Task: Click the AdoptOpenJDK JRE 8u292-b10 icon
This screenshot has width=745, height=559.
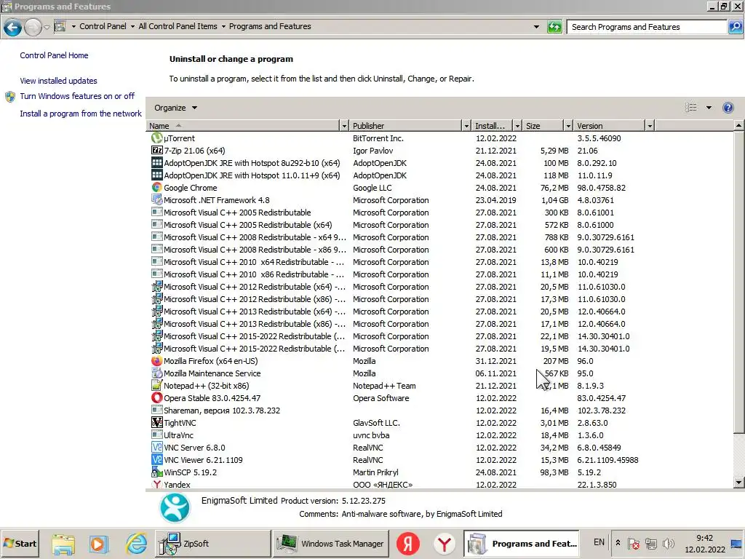Action: coord(157,162)
